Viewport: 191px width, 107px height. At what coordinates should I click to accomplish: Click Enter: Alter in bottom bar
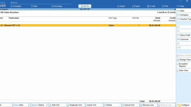tap(21, 105)
